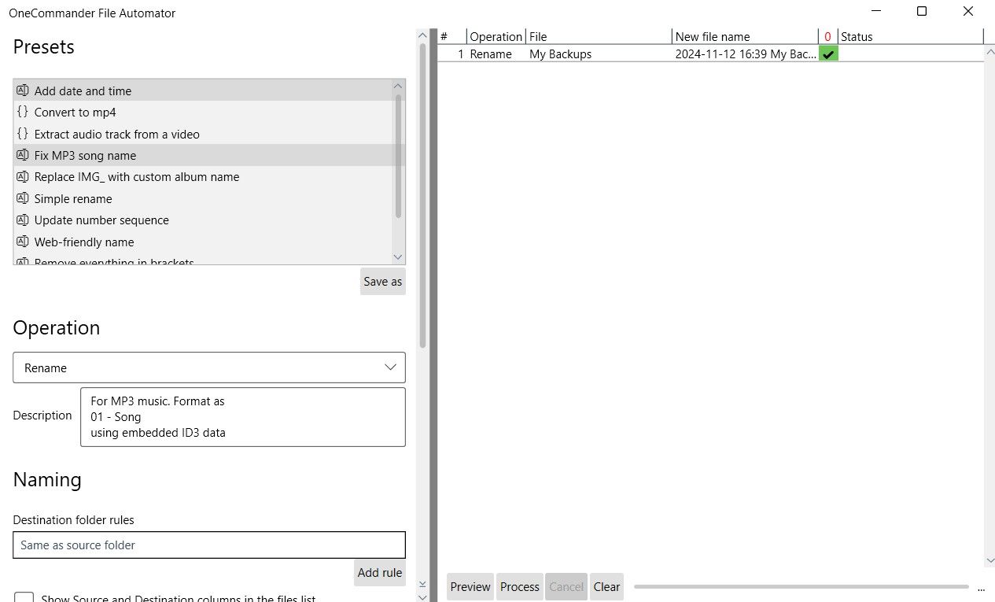The image size is (995, 602).
Task: Click the Operation column header
Action: point(496,36)
